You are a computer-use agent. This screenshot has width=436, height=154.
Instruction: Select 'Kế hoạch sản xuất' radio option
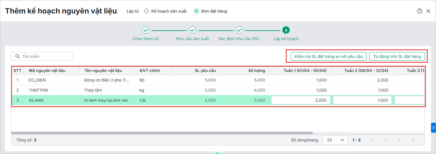147,11
